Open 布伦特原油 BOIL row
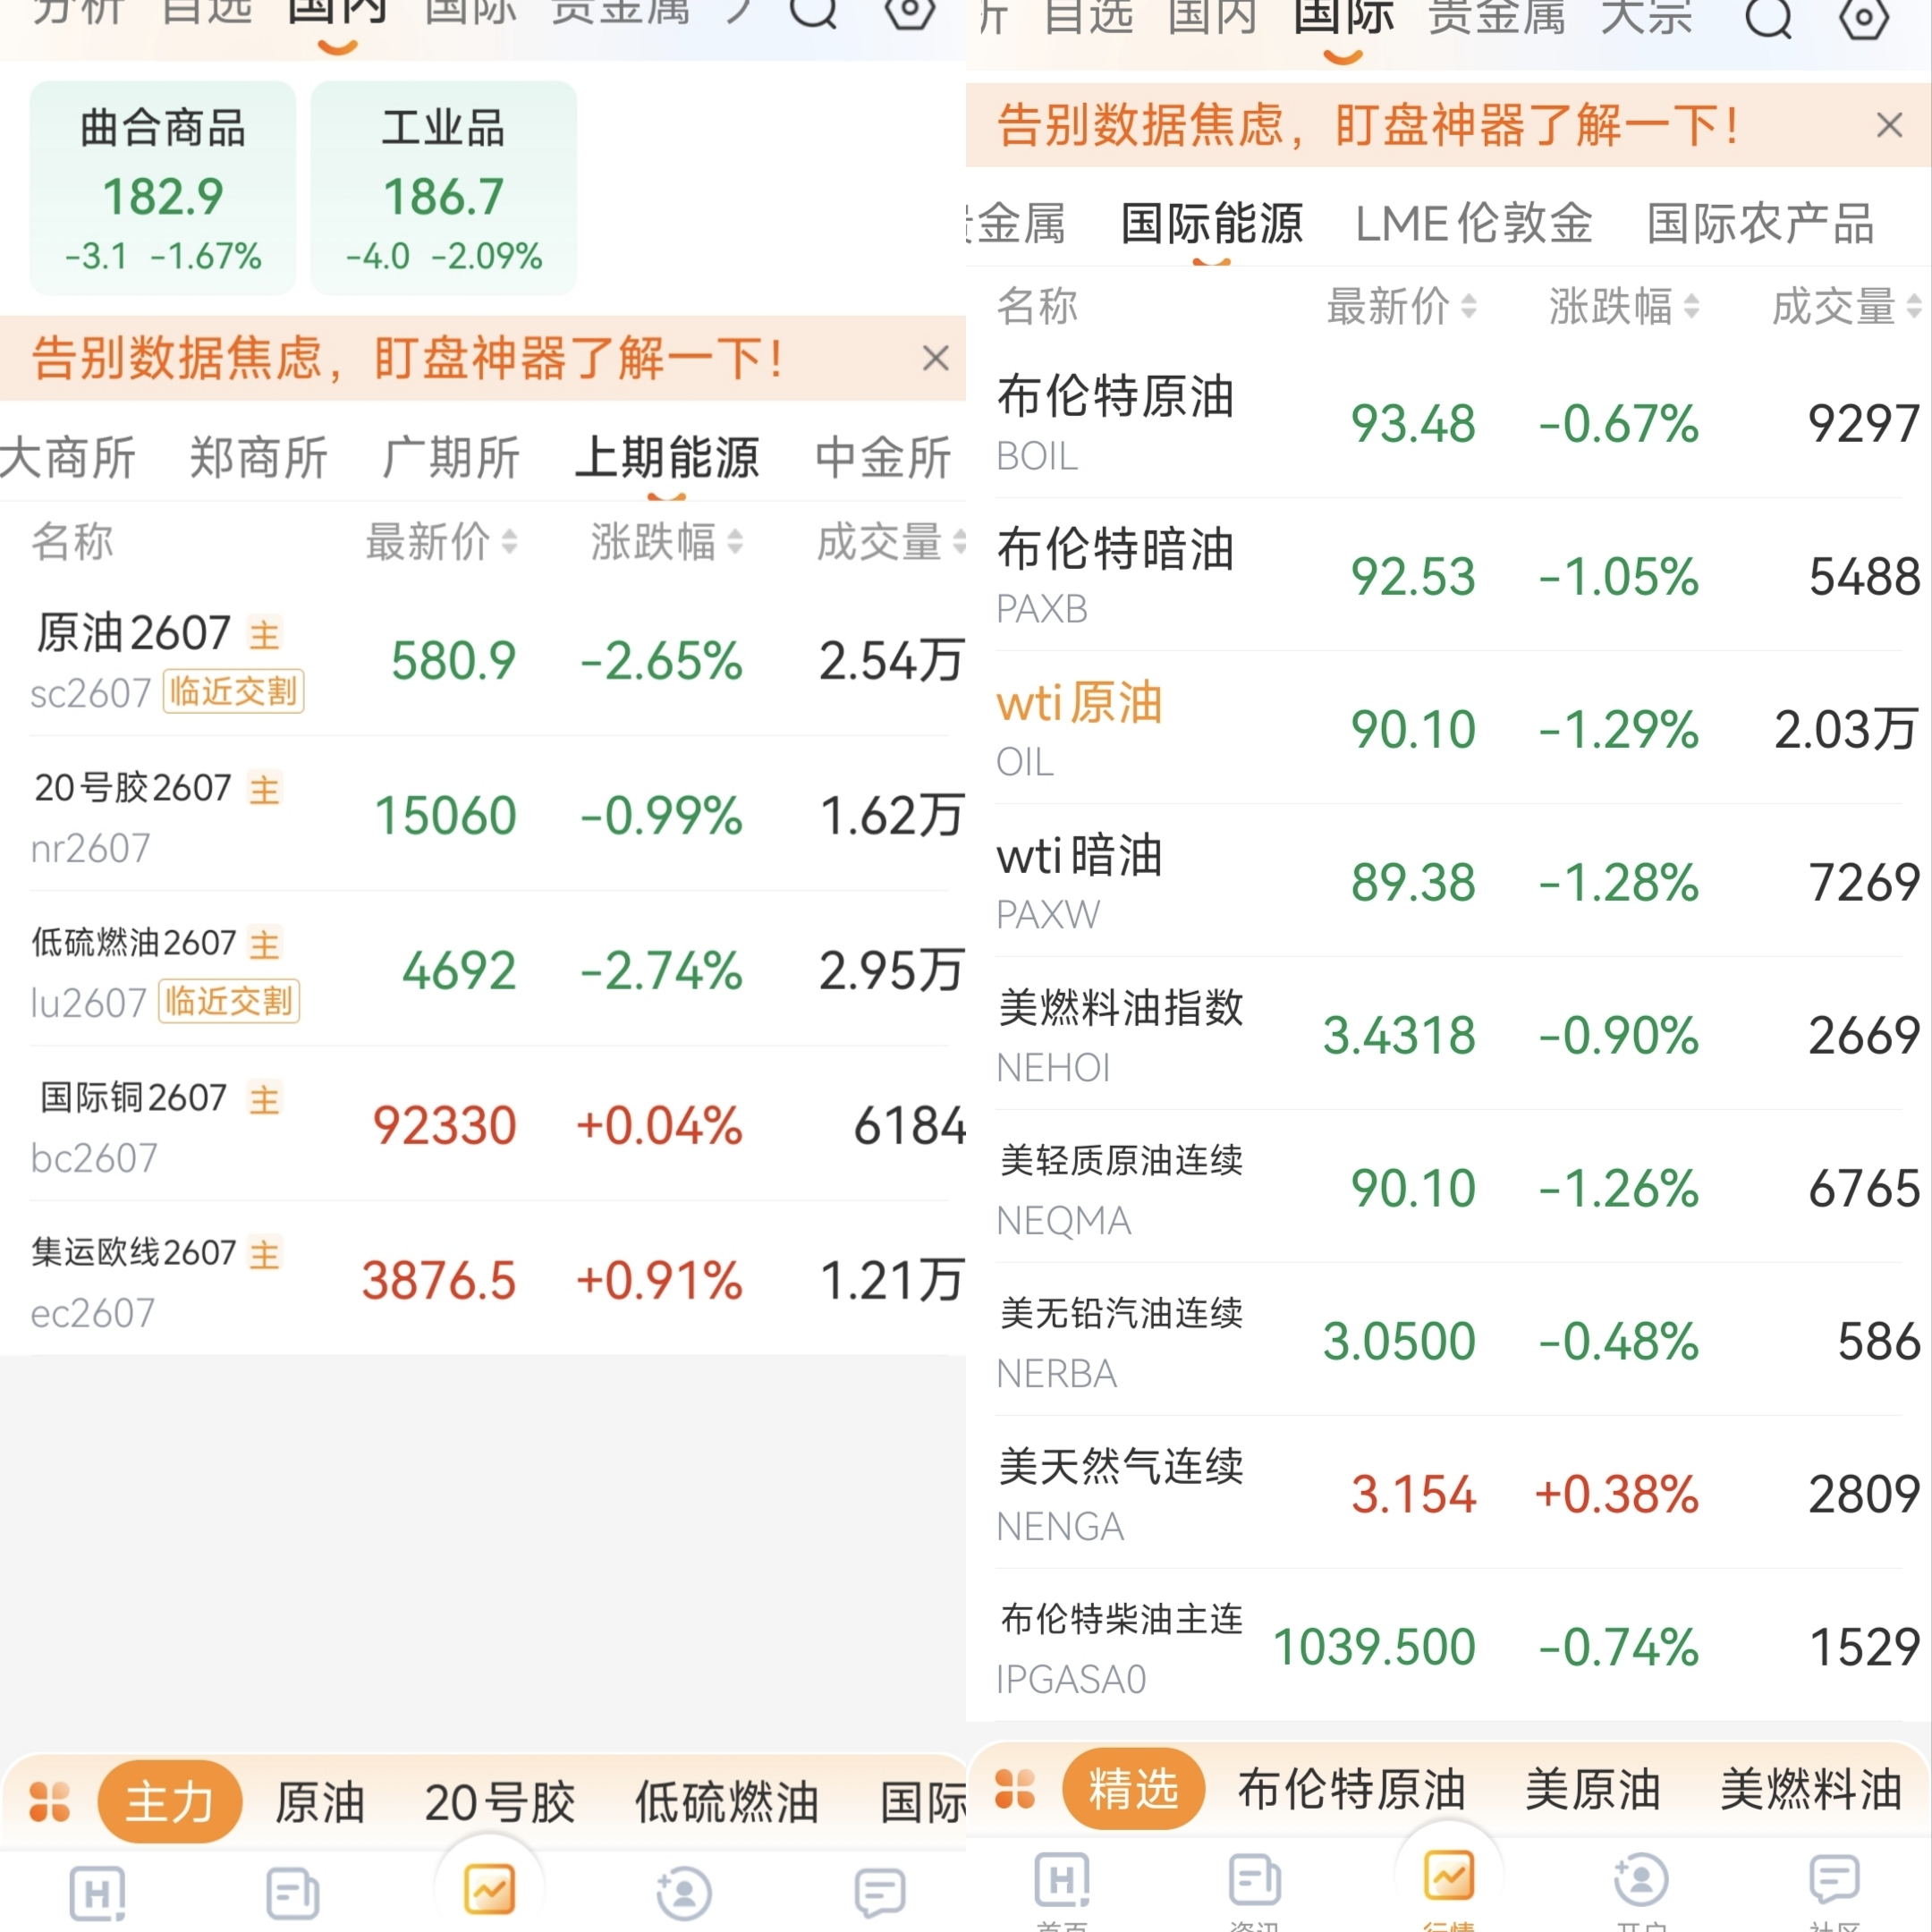 [1449, 423]
